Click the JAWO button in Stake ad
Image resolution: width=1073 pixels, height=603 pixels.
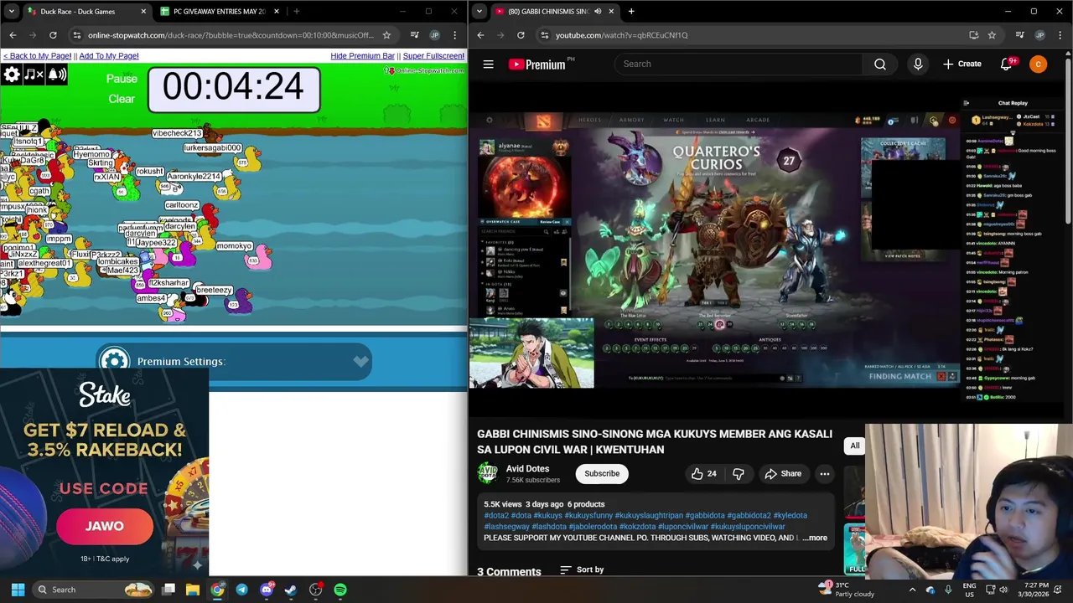tap(105, 526)
